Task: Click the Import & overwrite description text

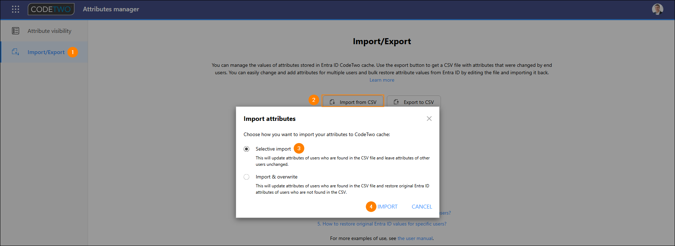Action: click(x=342, y=189)
